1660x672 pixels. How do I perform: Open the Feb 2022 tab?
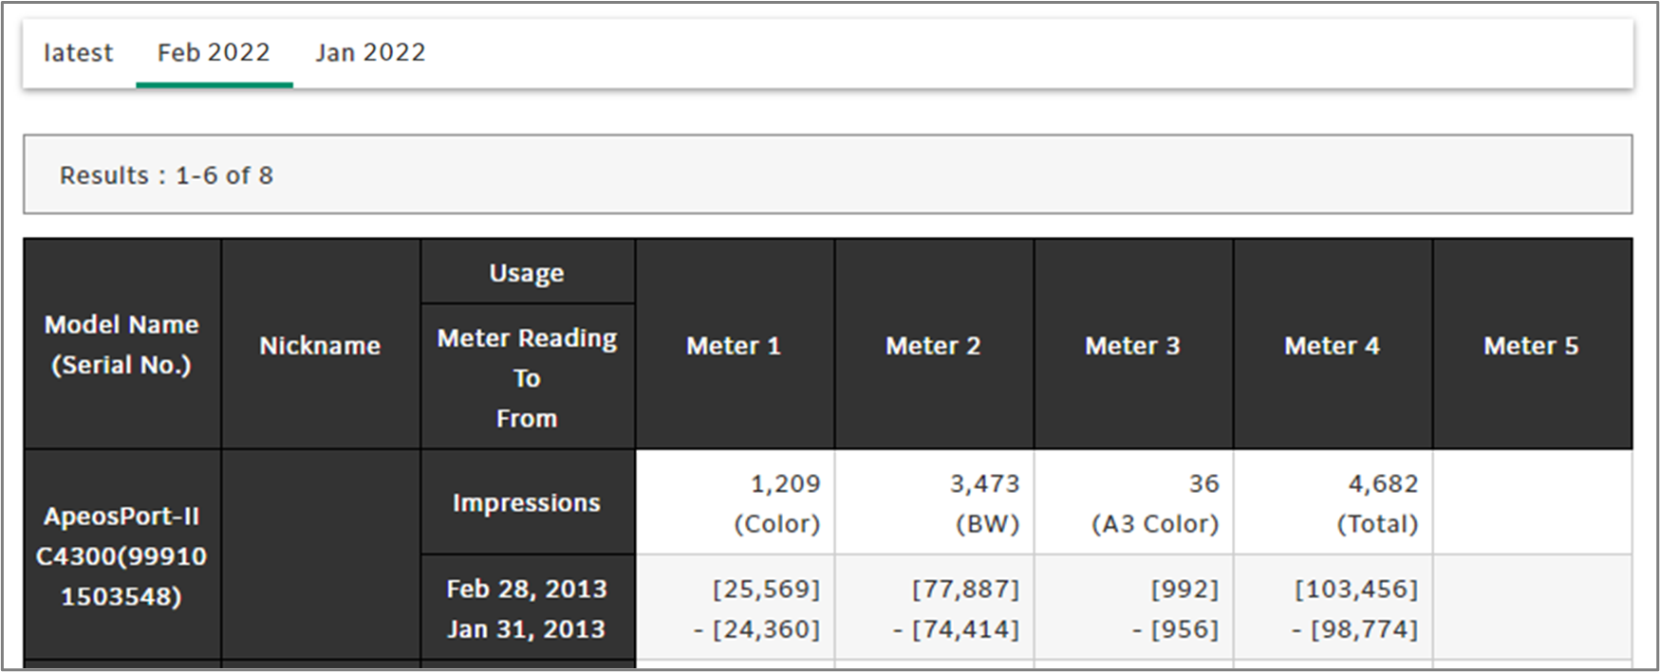pos(214,53)
